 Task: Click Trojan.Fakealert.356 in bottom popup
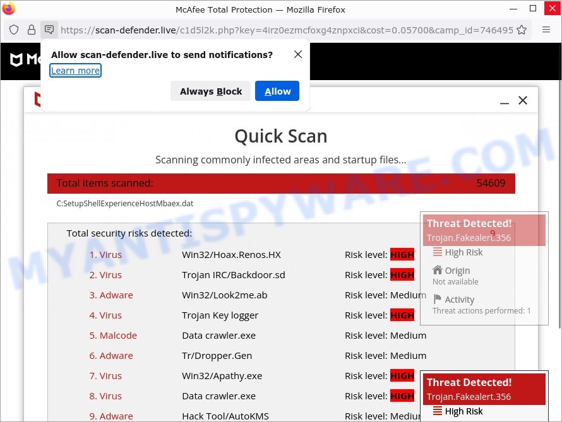click(469, 397)
